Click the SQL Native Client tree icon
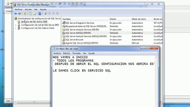The height and width of the screenshot is (107, 190). click(19, 28)
